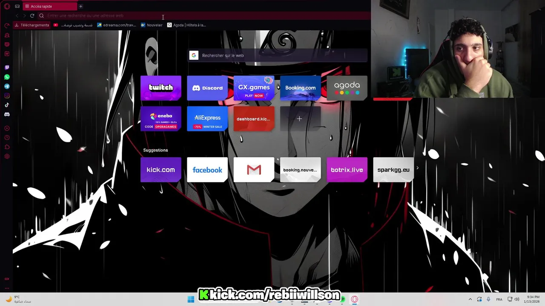545x306 pixels.
Task: Open the YouTube bookmark with Arabic title
Action: [73, 25]
